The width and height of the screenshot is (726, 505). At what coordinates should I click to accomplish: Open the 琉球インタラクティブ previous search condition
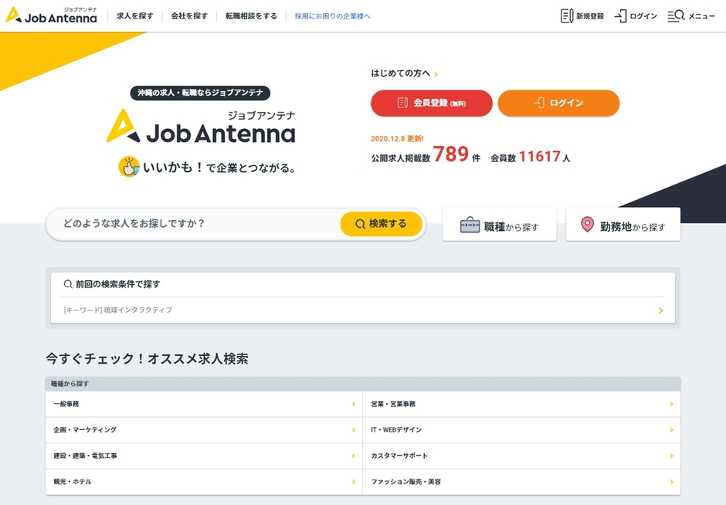click(x=361, y=310)
